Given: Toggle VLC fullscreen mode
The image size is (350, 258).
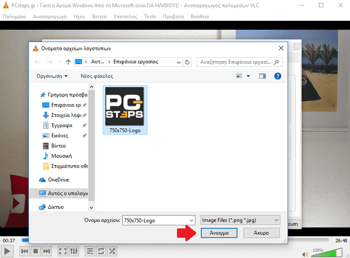Looking at the screenshot, I should tap(63, 251).
